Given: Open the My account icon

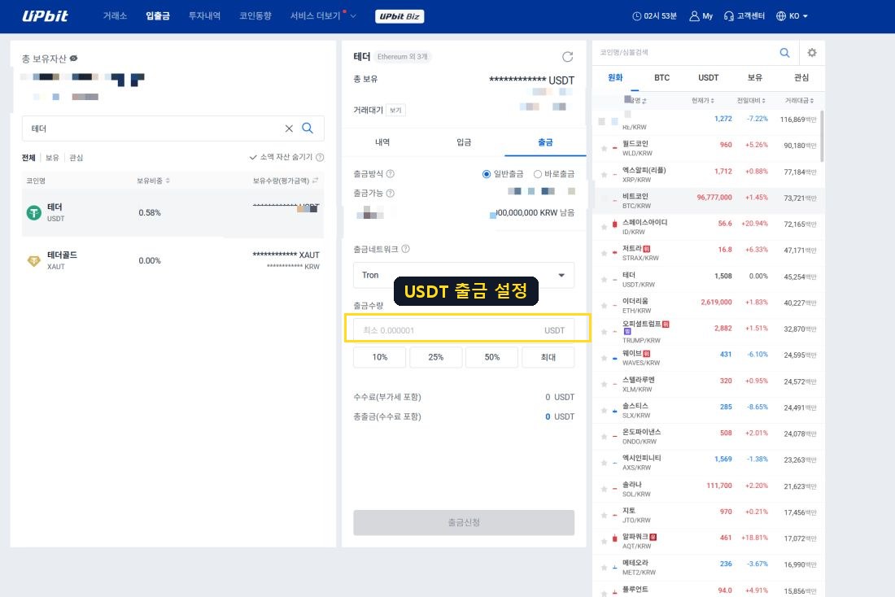Looking at the screenshot, I should coord(694,16).
